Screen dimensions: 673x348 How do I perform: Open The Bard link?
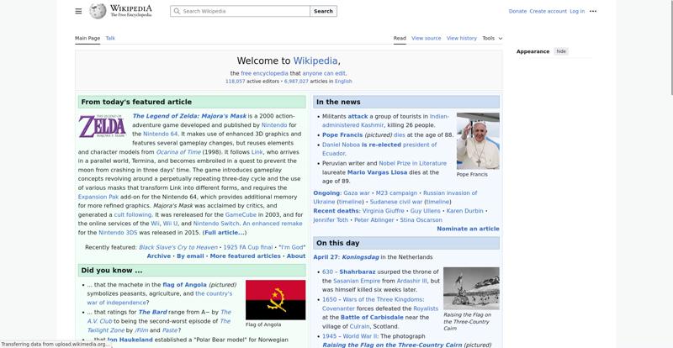[153, 312]
